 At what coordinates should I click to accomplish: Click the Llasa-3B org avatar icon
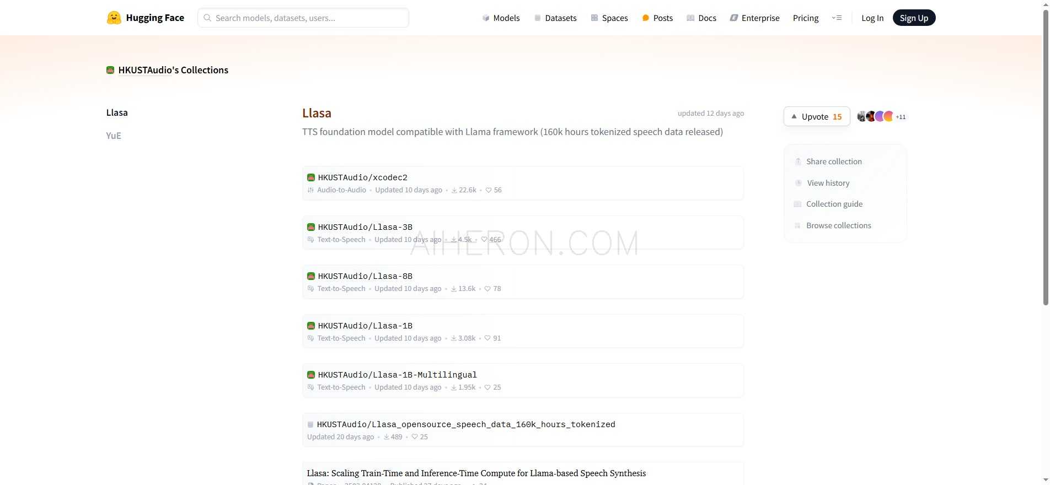(311, 227)
